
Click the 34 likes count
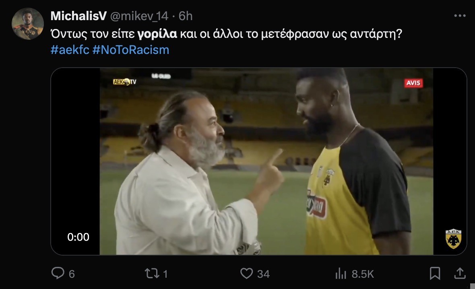pos(264,274)
